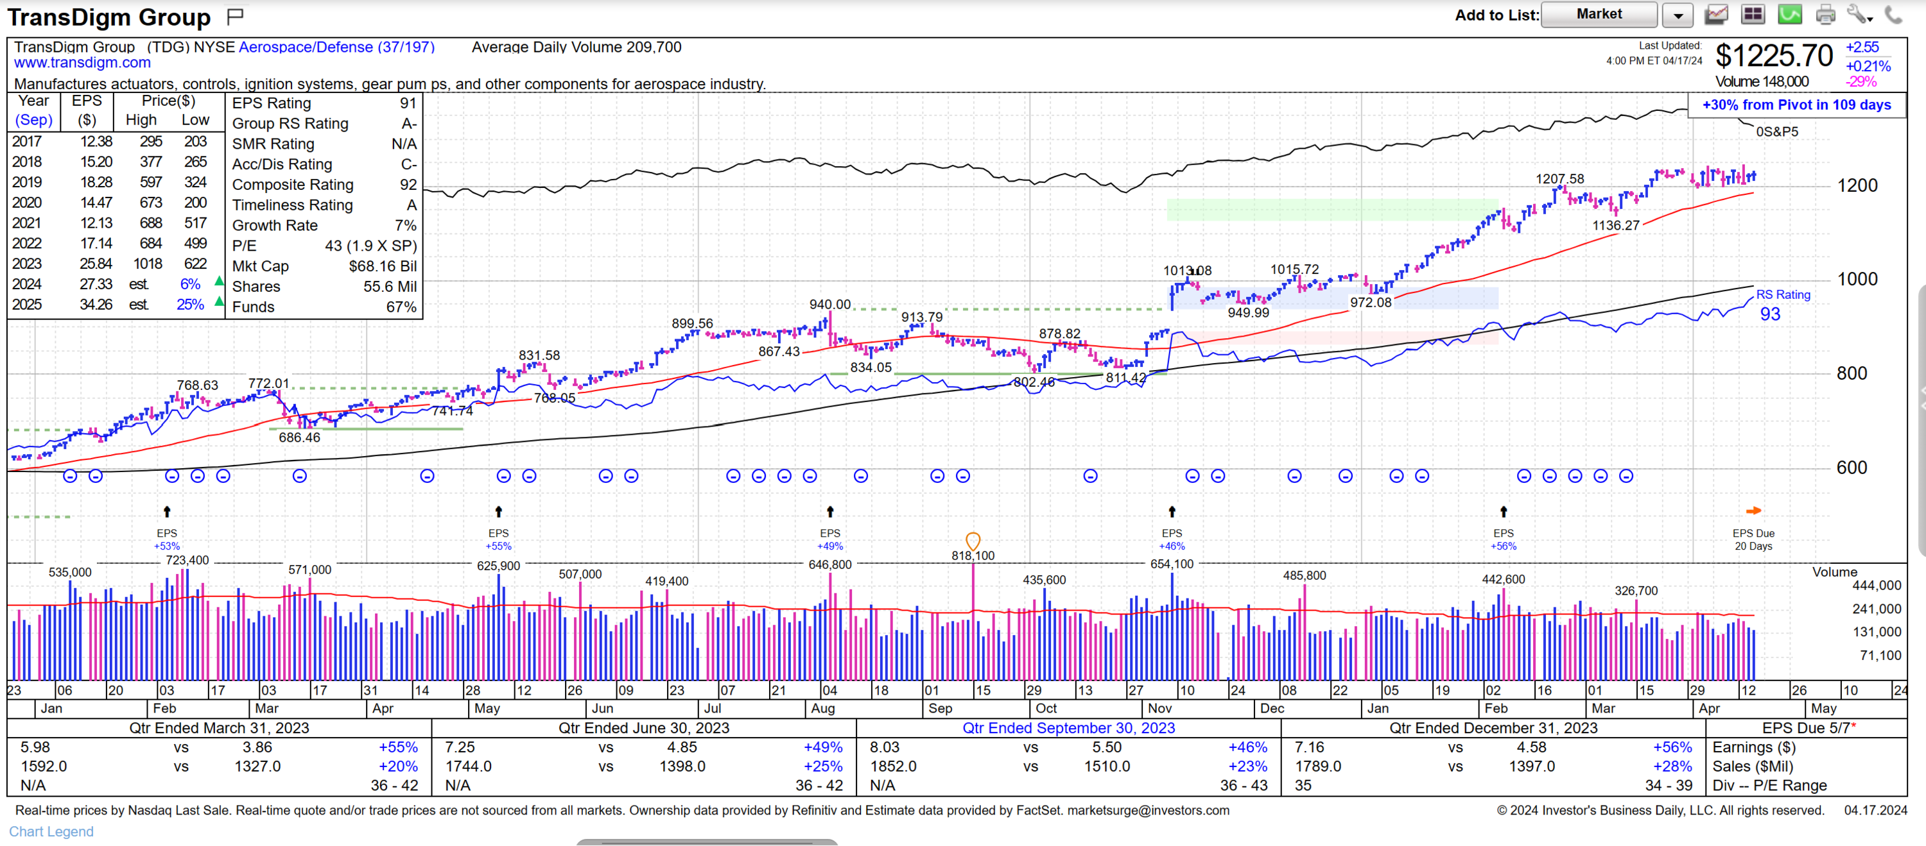1926x846 pixels.
Task: Open the Aerospace/Defense (37/197) industry group link
Action: pos(336,47)
